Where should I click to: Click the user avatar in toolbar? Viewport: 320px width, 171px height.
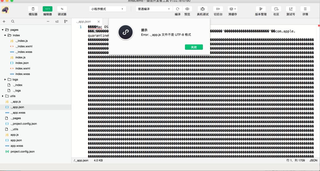pos(5,10)
